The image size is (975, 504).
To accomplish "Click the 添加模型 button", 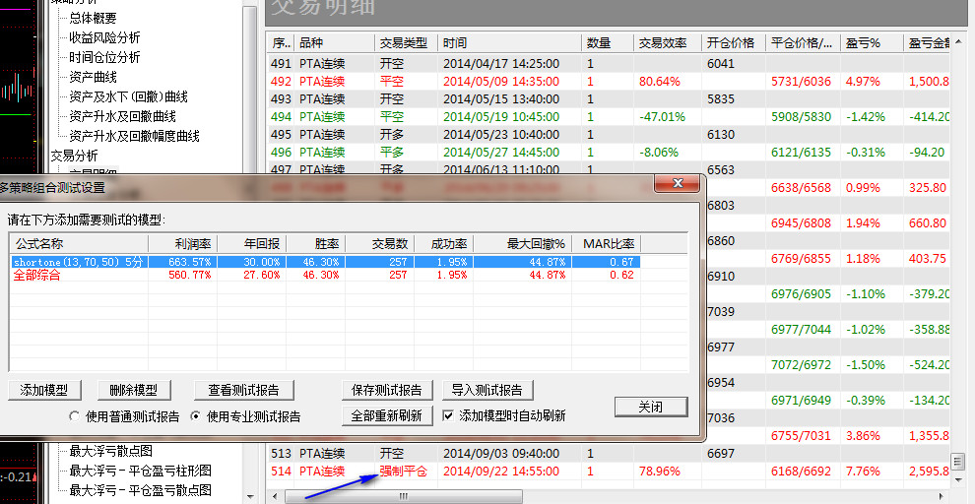I will (45, 390).
